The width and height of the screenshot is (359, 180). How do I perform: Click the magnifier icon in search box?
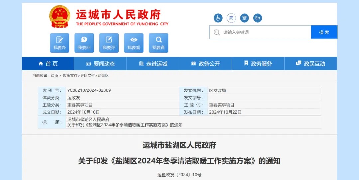[x=217, y=32]
